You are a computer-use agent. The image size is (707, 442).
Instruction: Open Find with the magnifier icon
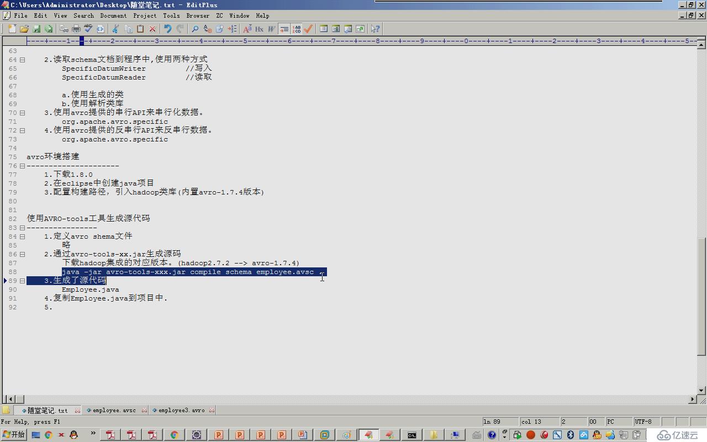[196, 29]
